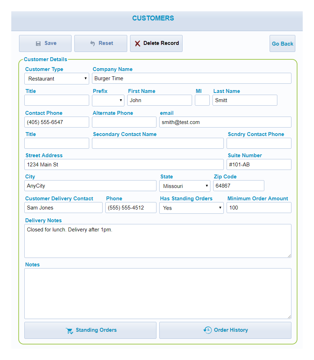This screenshot has width=314, height=360.
Task: Click the Zip Code field
Action: [x=239, y=186]
